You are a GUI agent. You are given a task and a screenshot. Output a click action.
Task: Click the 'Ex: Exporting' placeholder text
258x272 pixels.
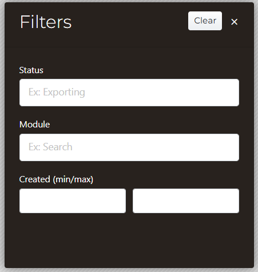coord(57,93)
